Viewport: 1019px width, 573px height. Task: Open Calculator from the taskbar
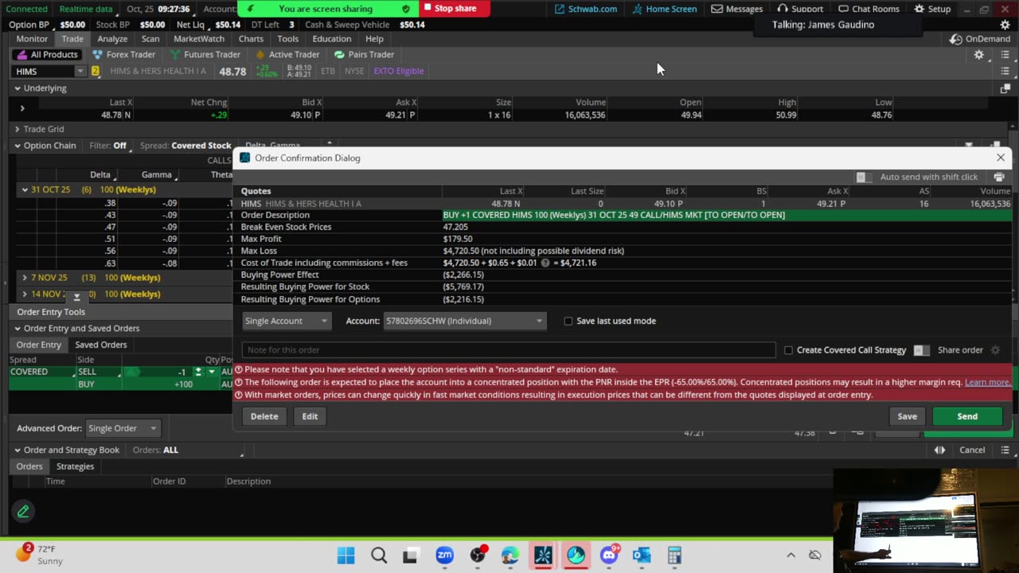674,555
